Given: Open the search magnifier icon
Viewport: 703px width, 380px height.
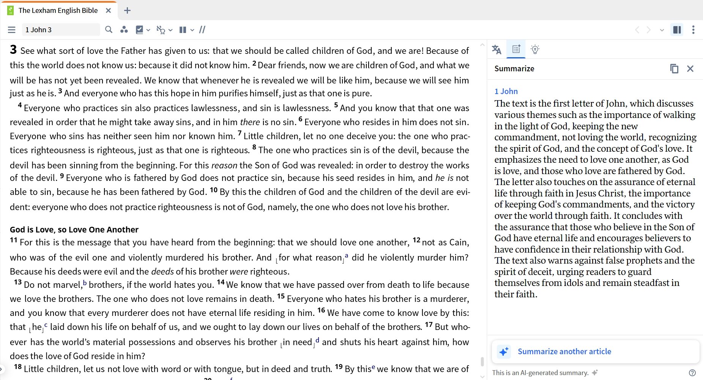Looking at the screenshot, I should pyautogui.click(x=109, y=30).
